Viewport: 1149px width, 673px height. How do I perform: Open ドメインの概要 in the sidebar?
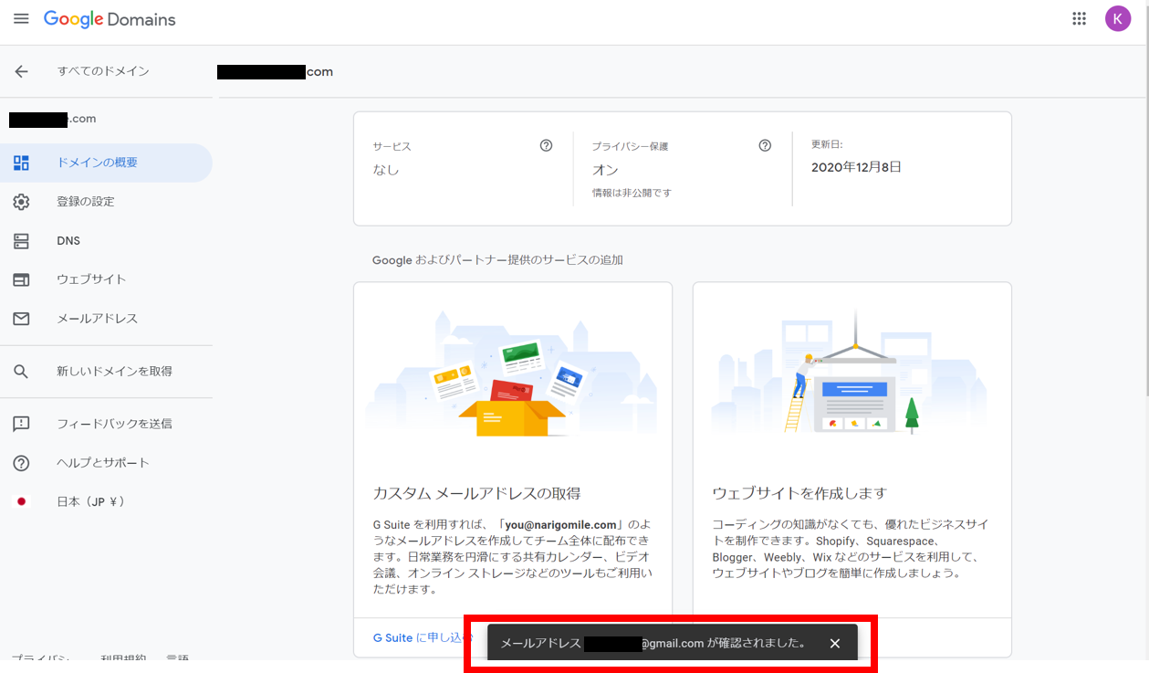106,163
